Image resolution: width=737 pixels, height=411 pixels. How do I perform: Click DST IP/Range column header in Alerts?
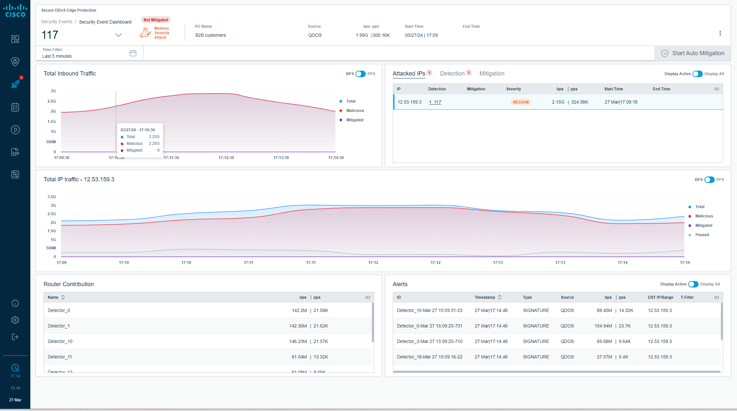pos(660,297)
